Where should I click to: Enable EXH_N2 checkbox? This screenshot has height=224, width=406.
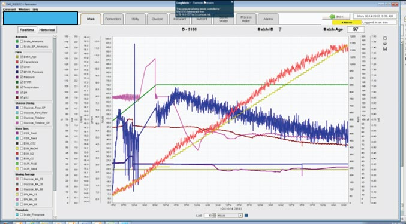[x=22, y=154]
